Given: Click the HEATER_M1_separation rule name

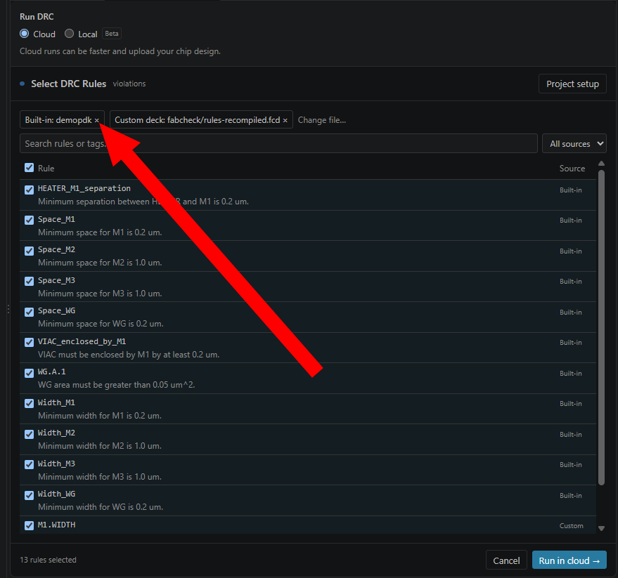Looking at the screenshot, I should click(84, 189).
